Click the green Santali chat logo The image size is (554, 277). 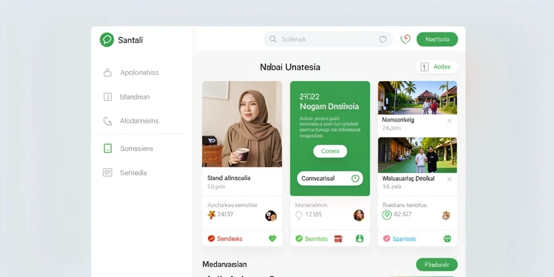[x=107, y=39]
